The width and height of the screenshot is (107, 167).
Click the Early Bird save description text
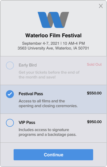coord(49,75)
